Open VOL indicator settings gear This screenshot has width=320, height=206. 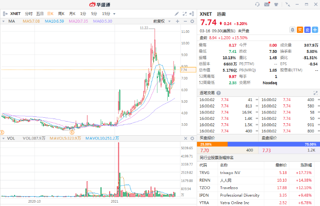(192, 139)
